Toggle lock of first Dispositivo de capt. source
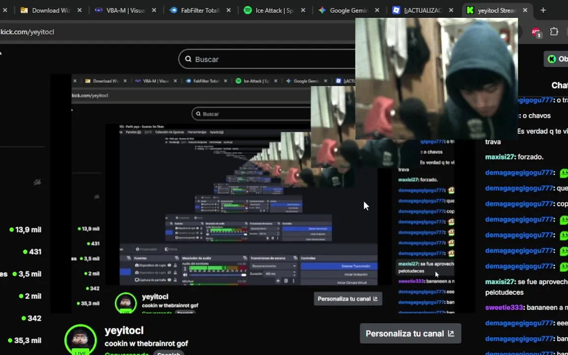 pos(176,265)
